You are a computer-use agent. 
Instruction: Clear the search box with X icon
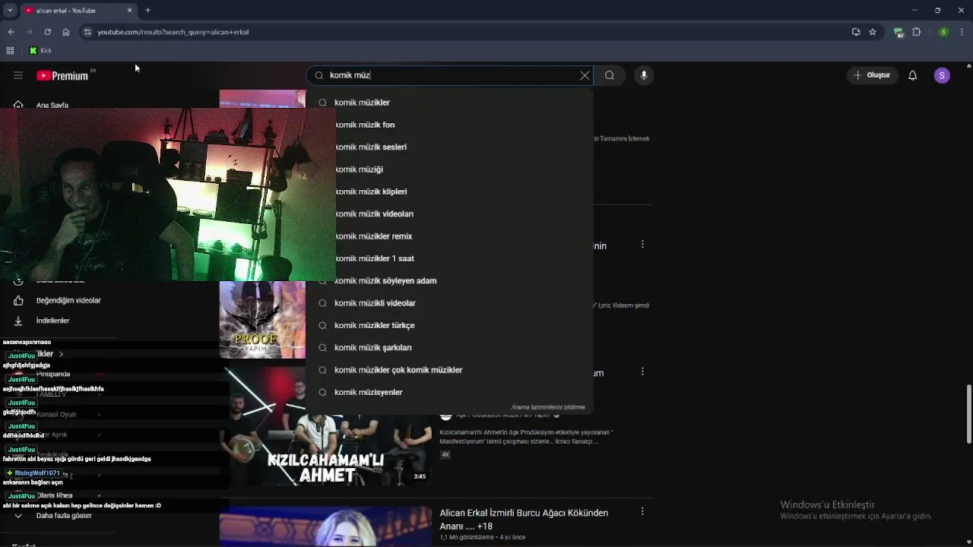[x=585, y=75]
